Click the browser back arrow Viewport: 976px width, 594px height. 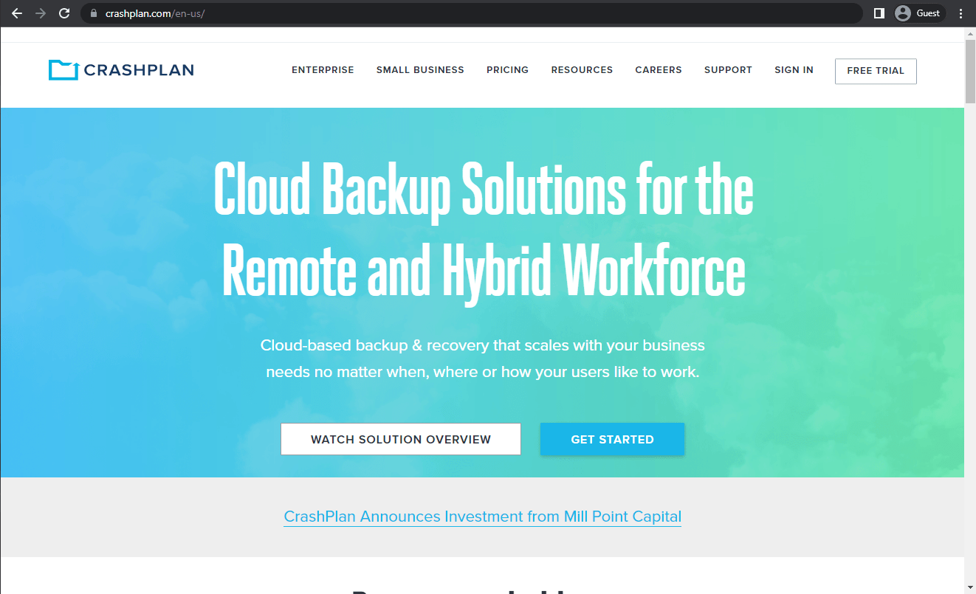tap(17, 13)
